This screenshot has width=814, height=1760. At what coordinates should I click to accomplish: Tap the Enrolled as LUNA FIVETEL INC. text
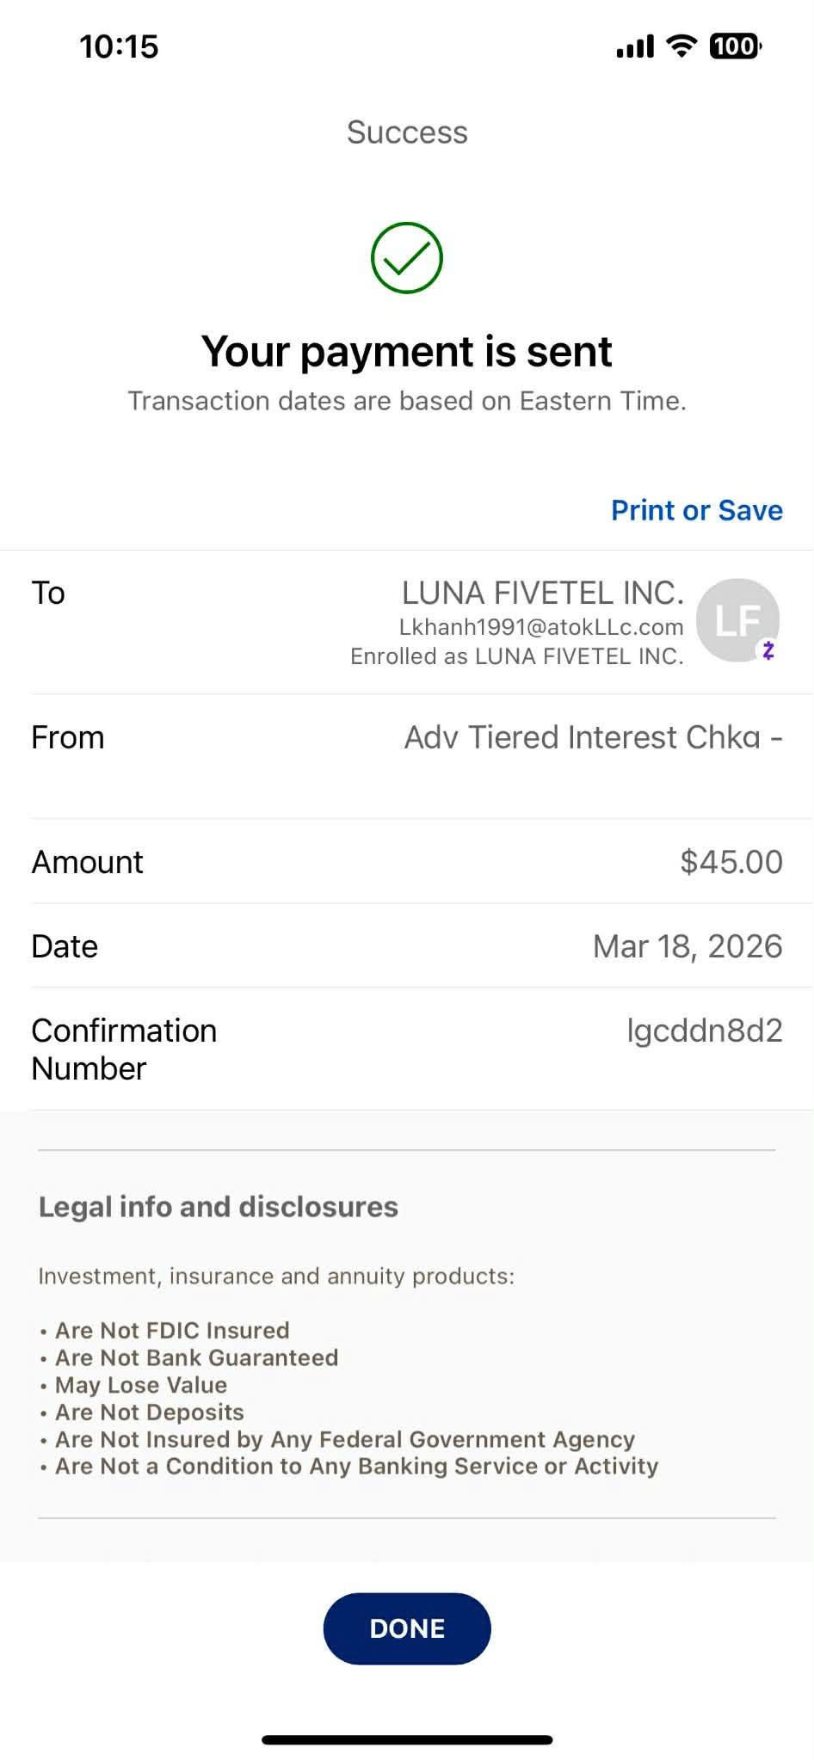pyautogui.click(x=516, y=656)
